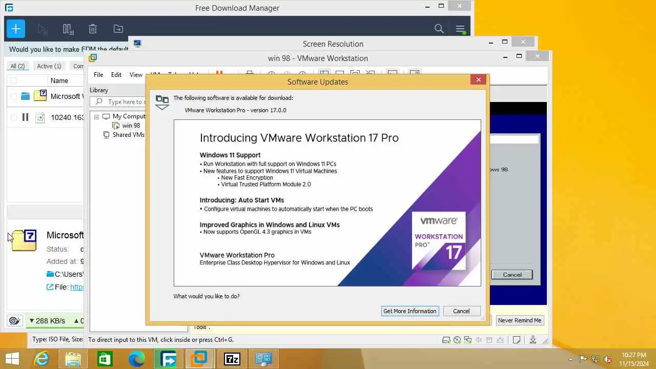Click the Action Center flag icon in system tray
The width and height of the screenshot is (656, 369).
click(583, 359)
